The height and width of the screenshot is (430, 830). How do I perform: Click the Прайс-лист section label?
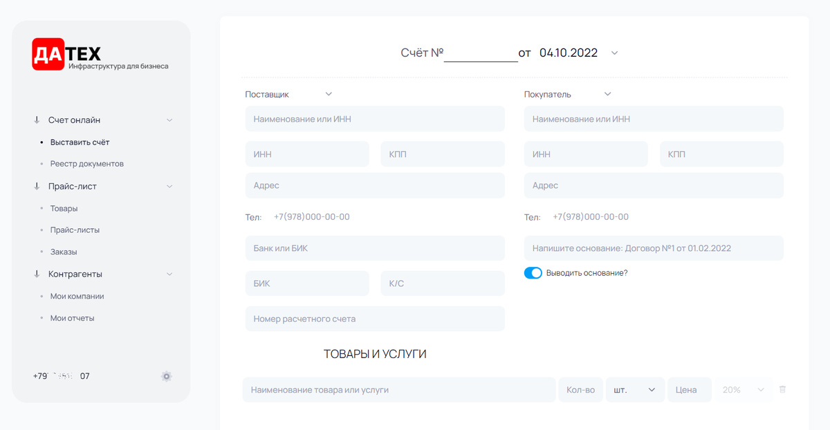click(x=73, y=186)
